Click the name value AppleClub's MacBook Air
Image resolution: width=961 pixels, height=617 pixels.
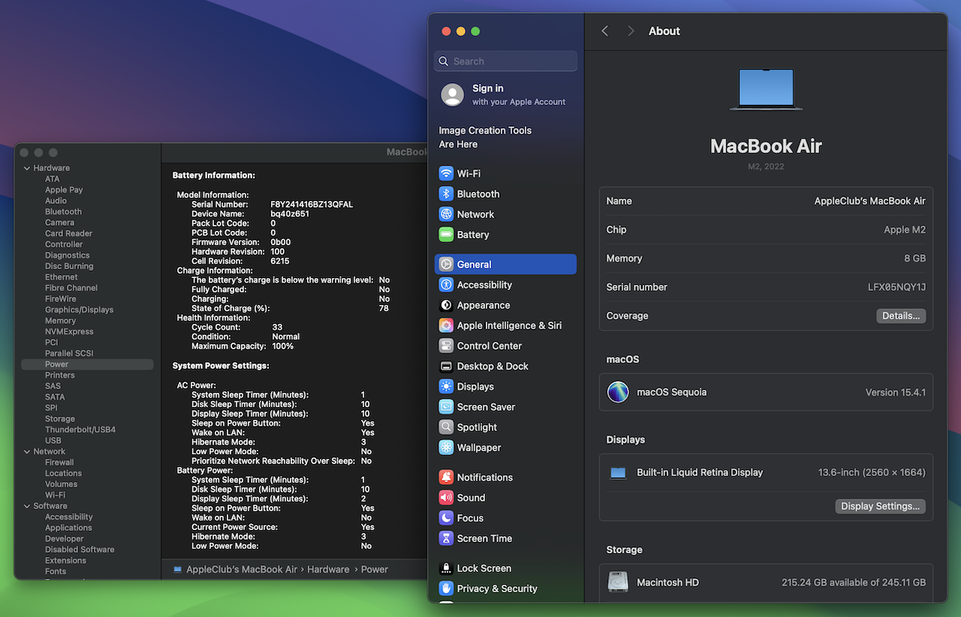tap(870, 201)
